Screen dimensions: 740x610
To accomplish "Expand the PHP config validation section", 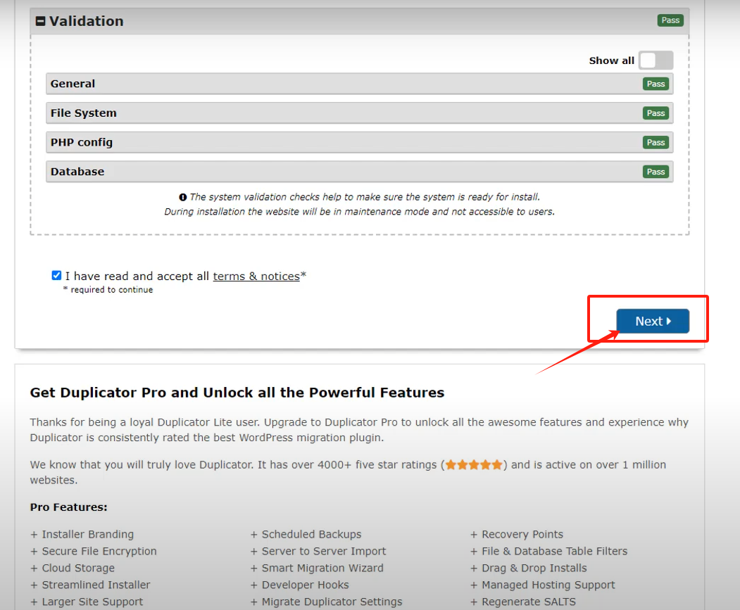I will pyautogui.click(x=211, y=142).
